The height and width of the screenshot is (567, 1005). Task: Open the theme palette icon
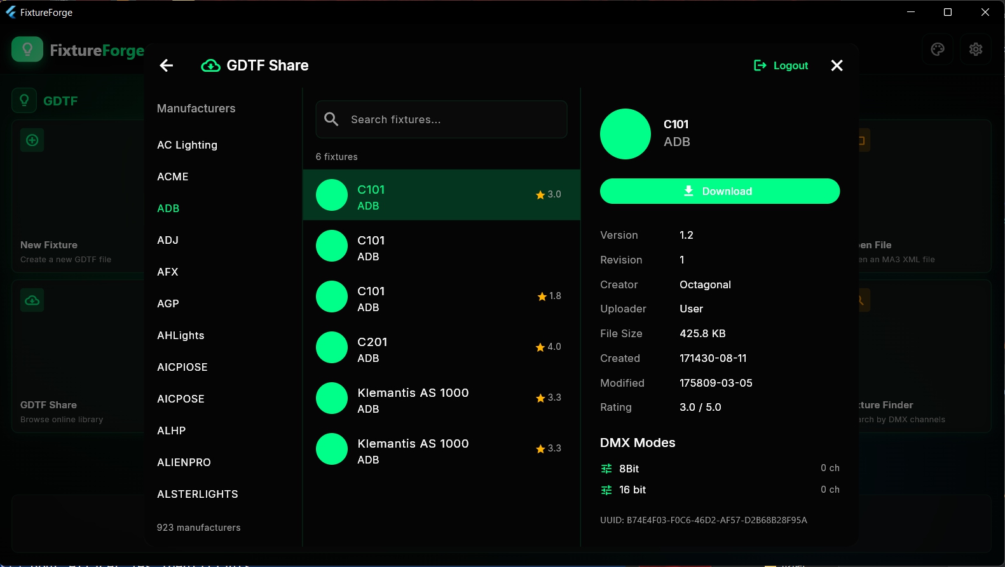point(938,49)
